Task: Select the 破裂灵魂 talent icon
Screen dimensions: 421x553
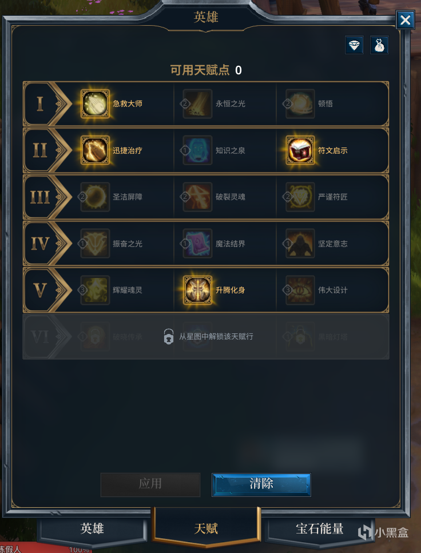Action: pyautogui.click(x=197, y=197)
